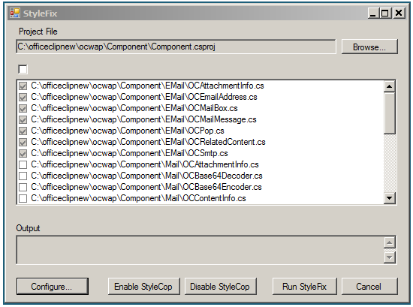
Task: Uncheck EMail\OCSmtp.cs checkbox
Action: (x=23, y=153)
